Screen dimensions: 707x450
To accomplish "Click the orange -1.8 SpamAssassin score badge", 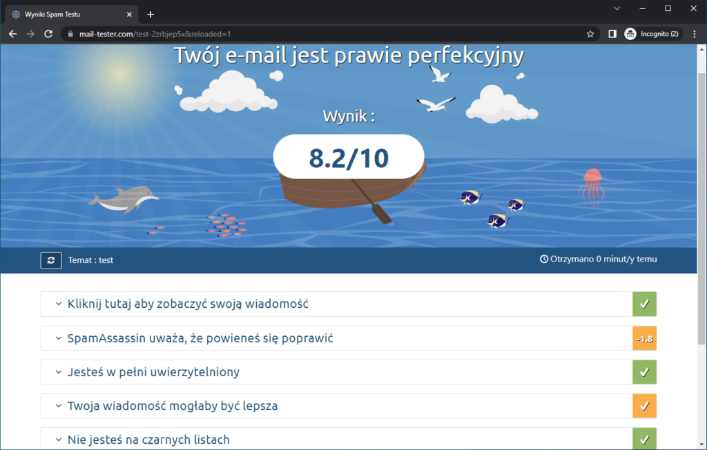I will [x=644, y=337].
